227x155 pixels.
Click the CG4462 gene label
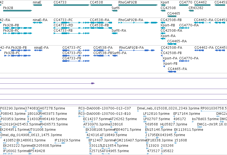point(200,2)
